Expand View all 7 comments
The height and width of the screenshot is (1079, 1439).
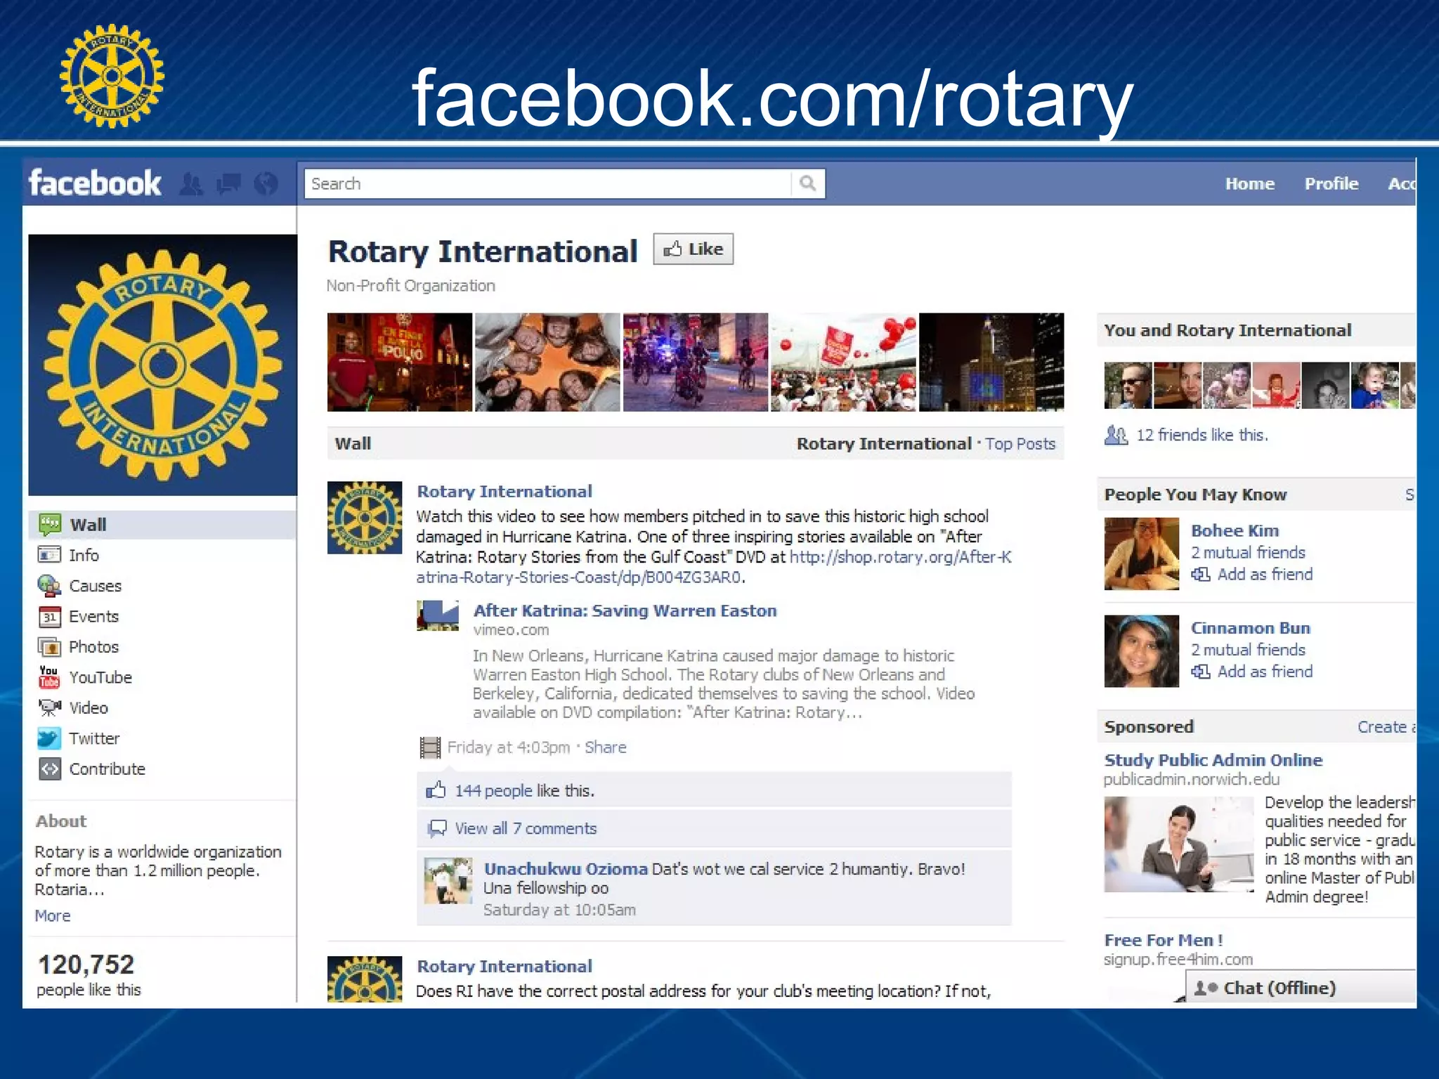pyautogui.click(x=526, y=828)
